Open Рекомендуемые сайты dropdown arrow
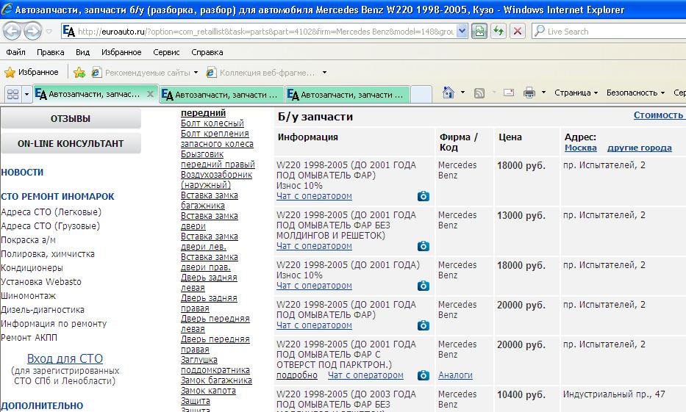The image size is (686, 412). 196,73
